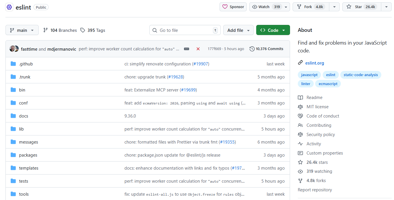Click the conf folder icon
394x200 pixels.
(x=13, y=103)
